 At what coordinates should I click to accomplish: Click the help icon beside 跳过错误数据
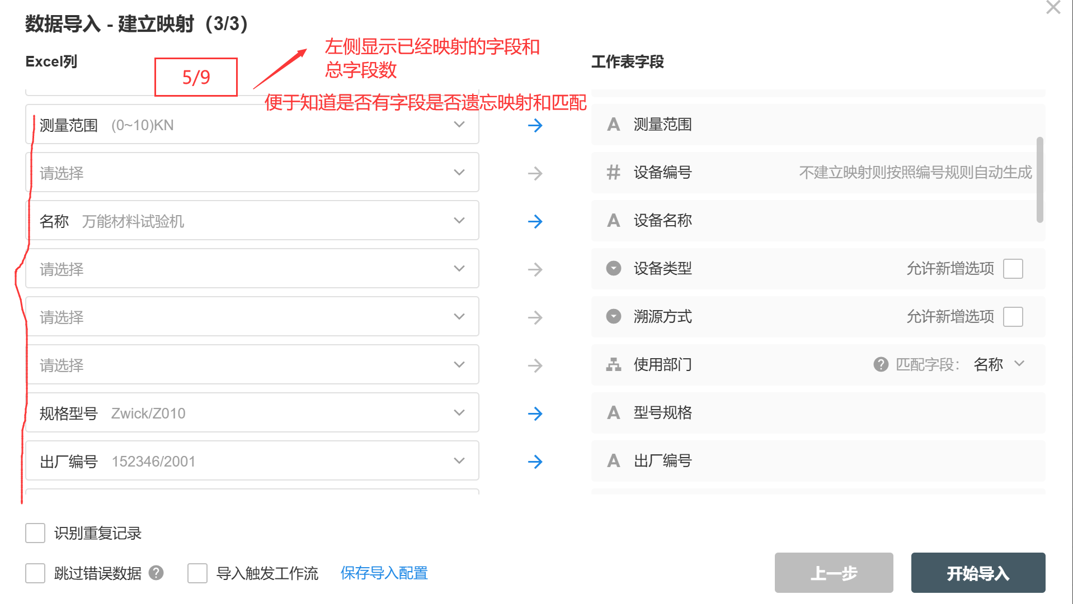tap(157, 573)
